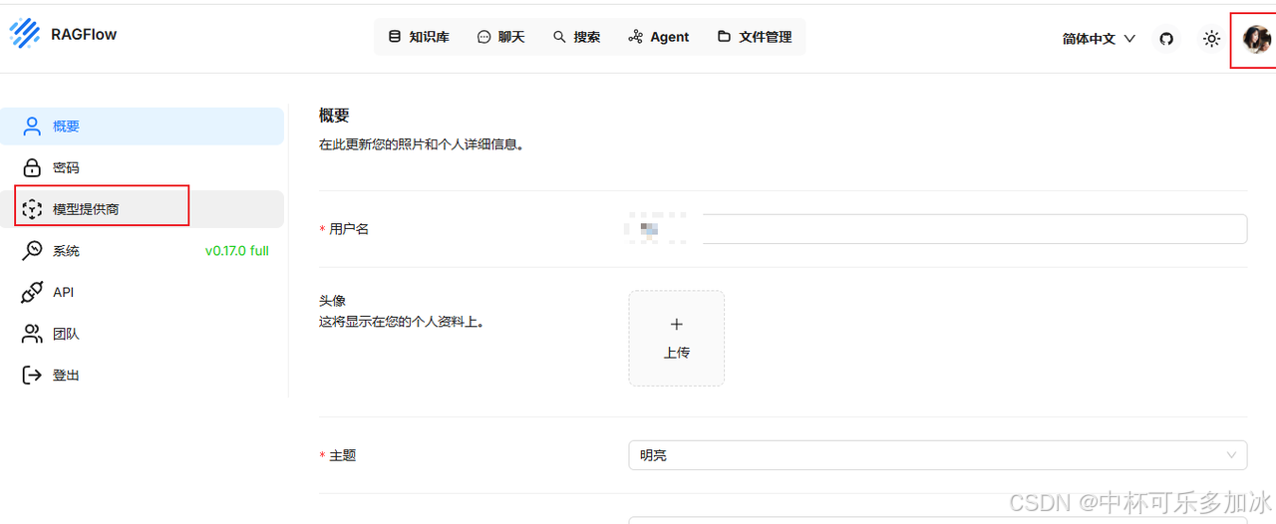Click the 用户名 input field
Image resolution: width=1276 pixels, height=524 pixels.
pyautogui.click(x=938, y=229)
